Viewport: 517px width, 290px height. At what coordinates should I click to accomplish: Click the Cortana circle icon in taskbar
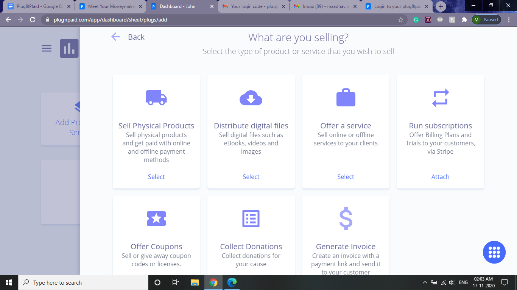click(157, 282)
